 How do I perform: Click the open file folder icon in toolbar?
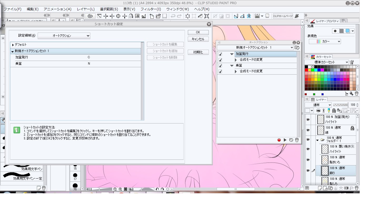pos(158,16)
